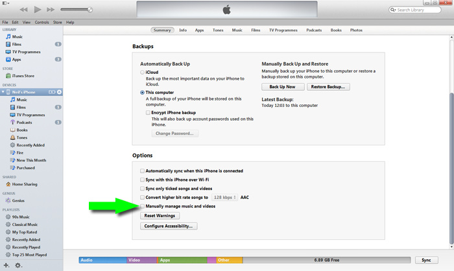Image resolution: width=454 pixels, height=271 pixels.
Task: Click the rewind playback button
Action: point(24,10)
